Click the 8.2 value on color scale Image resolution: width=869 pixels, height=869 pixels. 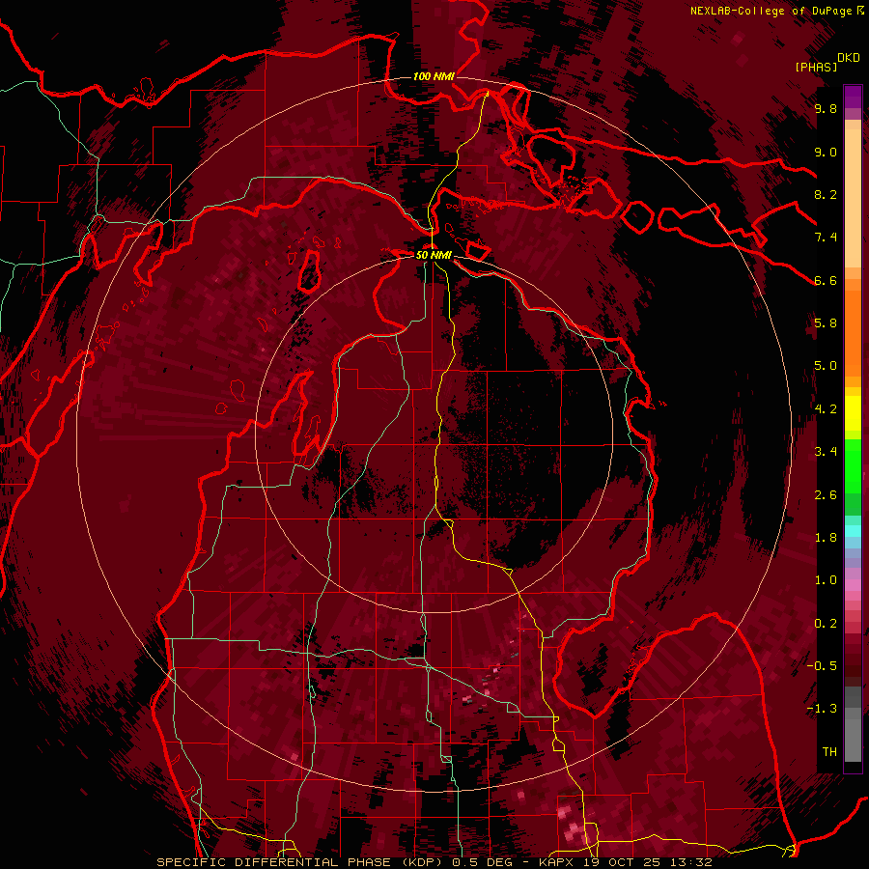(826, 194)
